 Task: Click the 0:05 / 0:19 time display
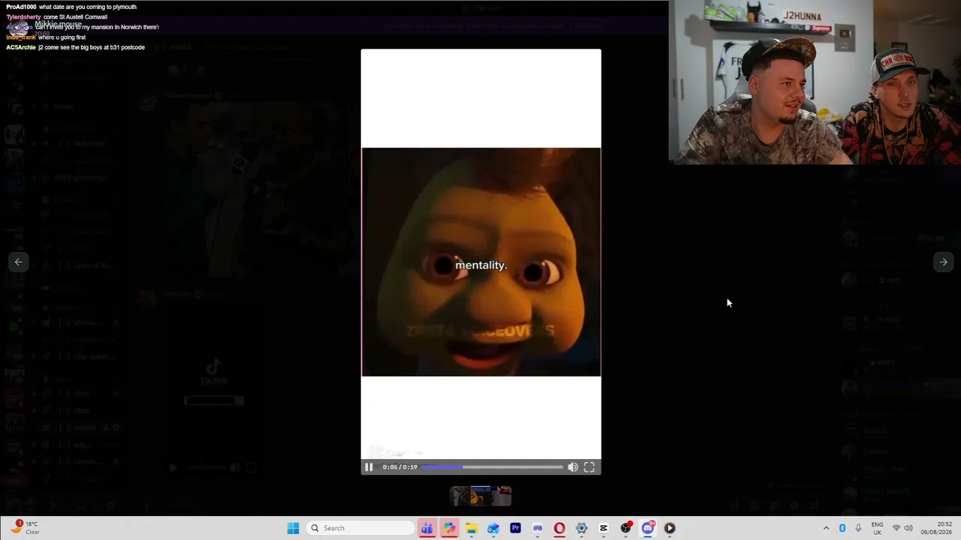pos(399,467)
